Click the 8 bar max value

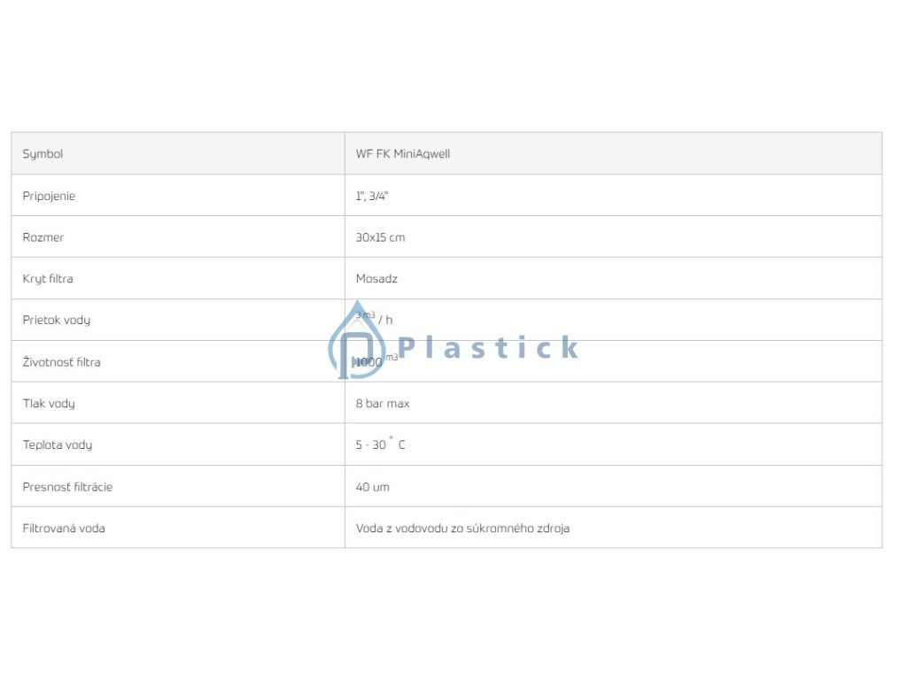(x=383, y=404)
